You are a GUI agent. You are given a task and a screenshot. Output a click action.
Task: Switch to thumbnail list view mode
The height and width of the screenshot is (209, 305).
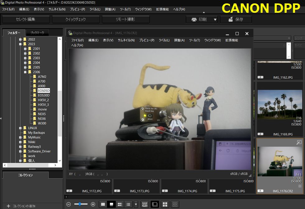[x=128, y=204]
